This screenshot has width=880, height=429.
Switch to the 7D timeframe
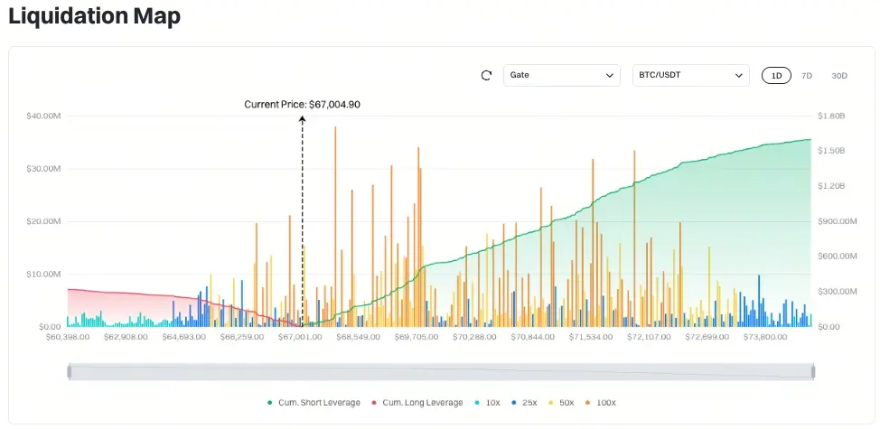tap(807, 75)
